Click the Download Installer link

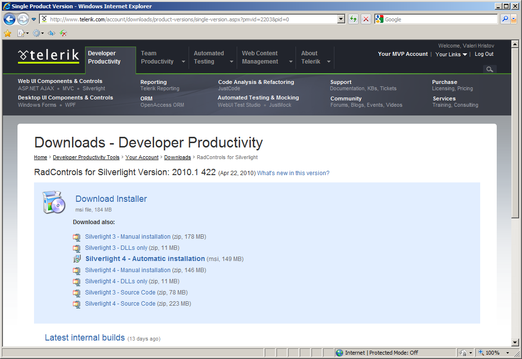point(111,199)
